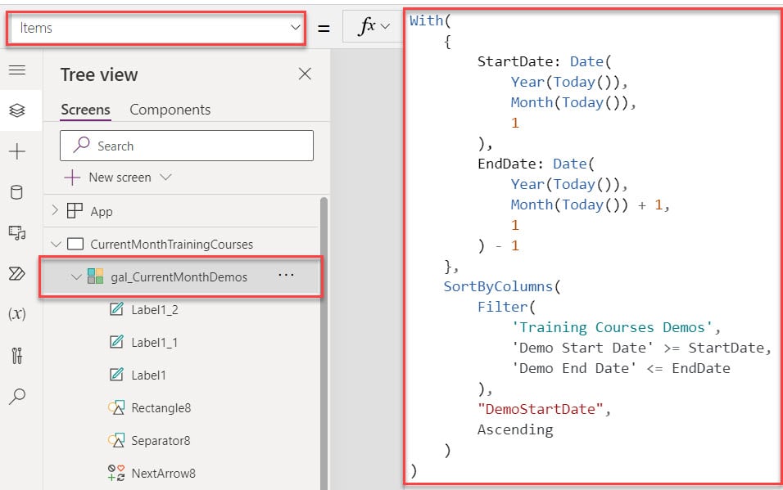Select the NextArrow8 tree item

point(163,473)
